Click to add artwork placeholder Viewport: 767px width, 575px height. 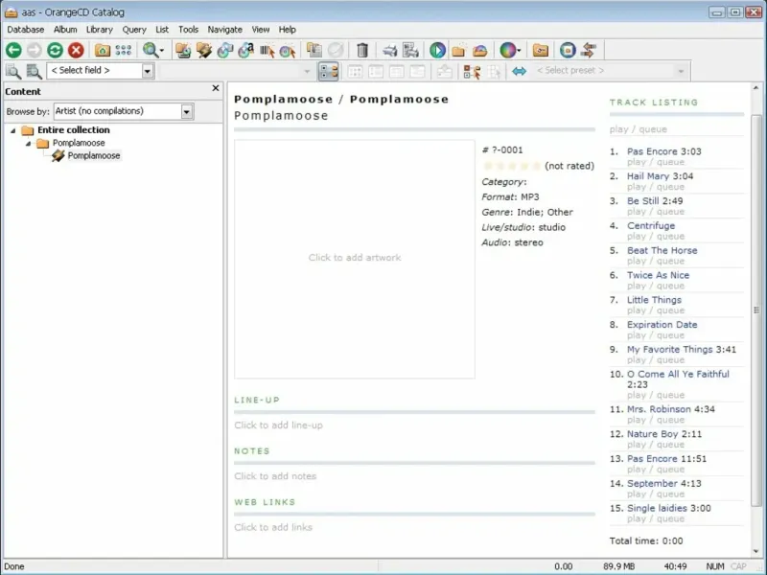coord(354,258)
